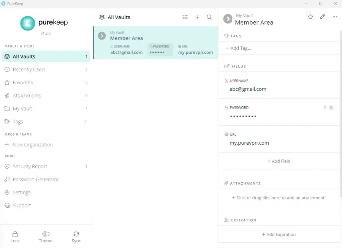Lock the vault
Image resolution: width=342 pixels, height=248 pixels.
pos(15,237)
